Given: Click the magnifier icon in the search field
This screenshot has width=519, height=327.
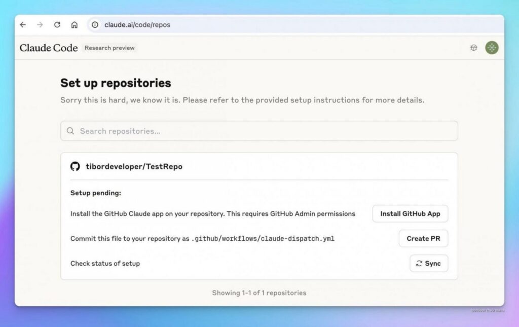Looking at the screenshot, I should (x=70, y=131).
